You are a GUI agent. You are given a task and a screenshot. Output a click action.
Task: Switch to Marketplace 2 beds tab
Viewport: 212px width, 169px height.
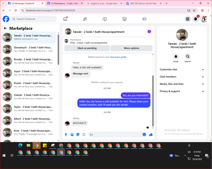tap(65, 3)
